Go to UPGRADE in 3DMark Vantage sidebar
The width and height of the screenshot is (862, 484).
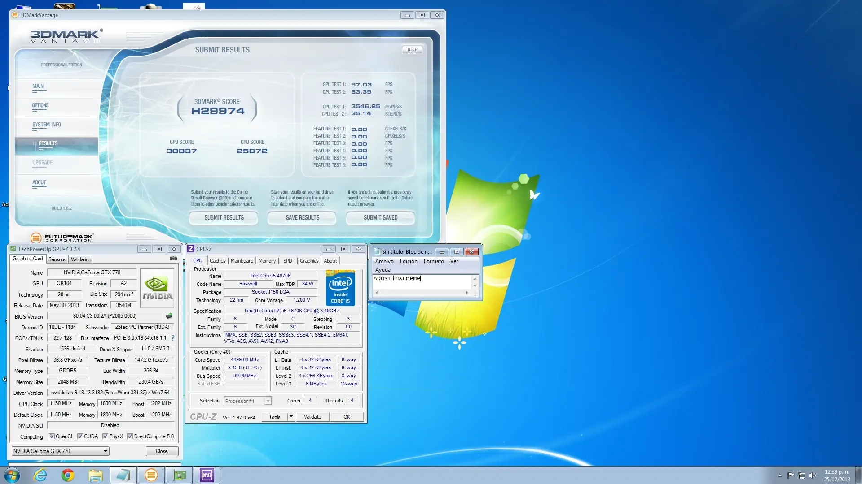43,163
